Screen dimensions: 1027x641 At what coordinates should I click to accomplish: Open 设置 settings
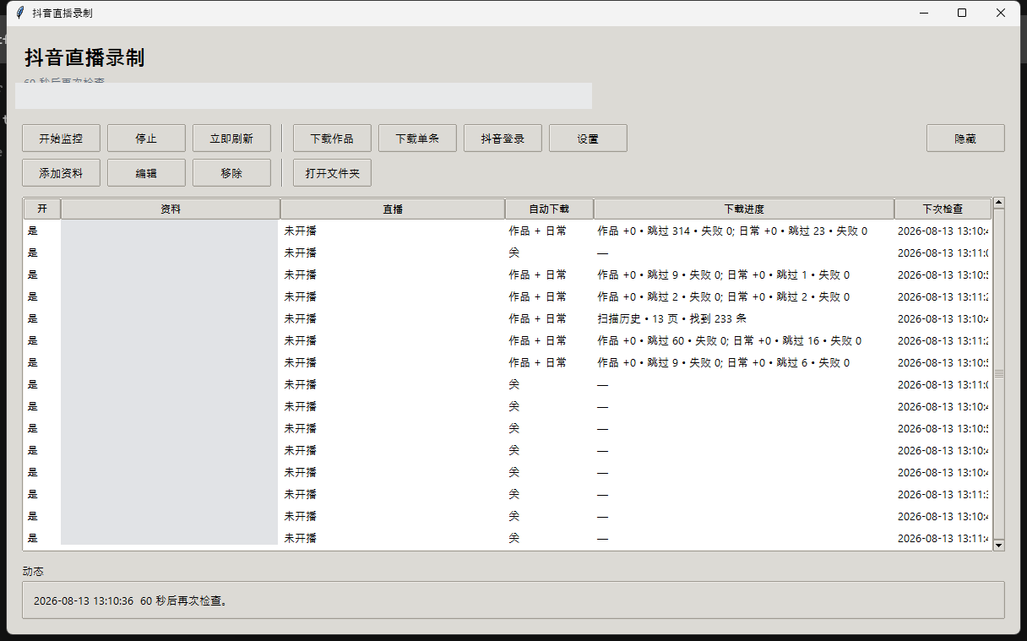(588, 139)
